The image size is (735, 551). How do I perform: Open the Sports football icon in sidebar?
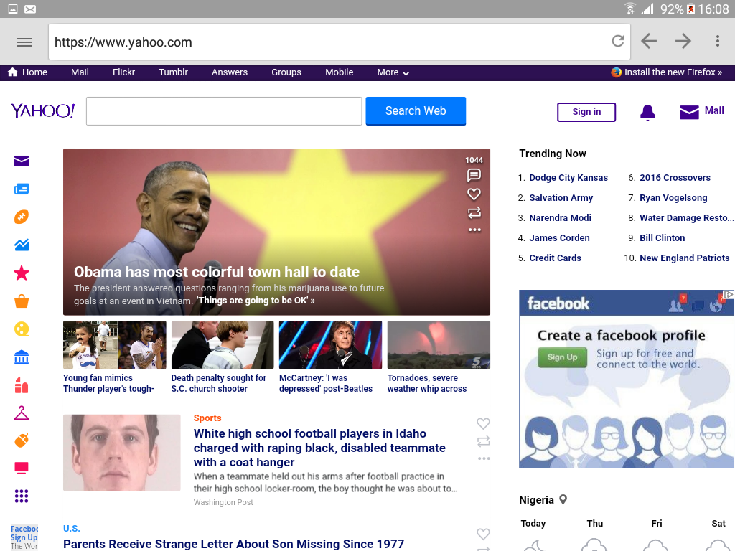(22, 217)
